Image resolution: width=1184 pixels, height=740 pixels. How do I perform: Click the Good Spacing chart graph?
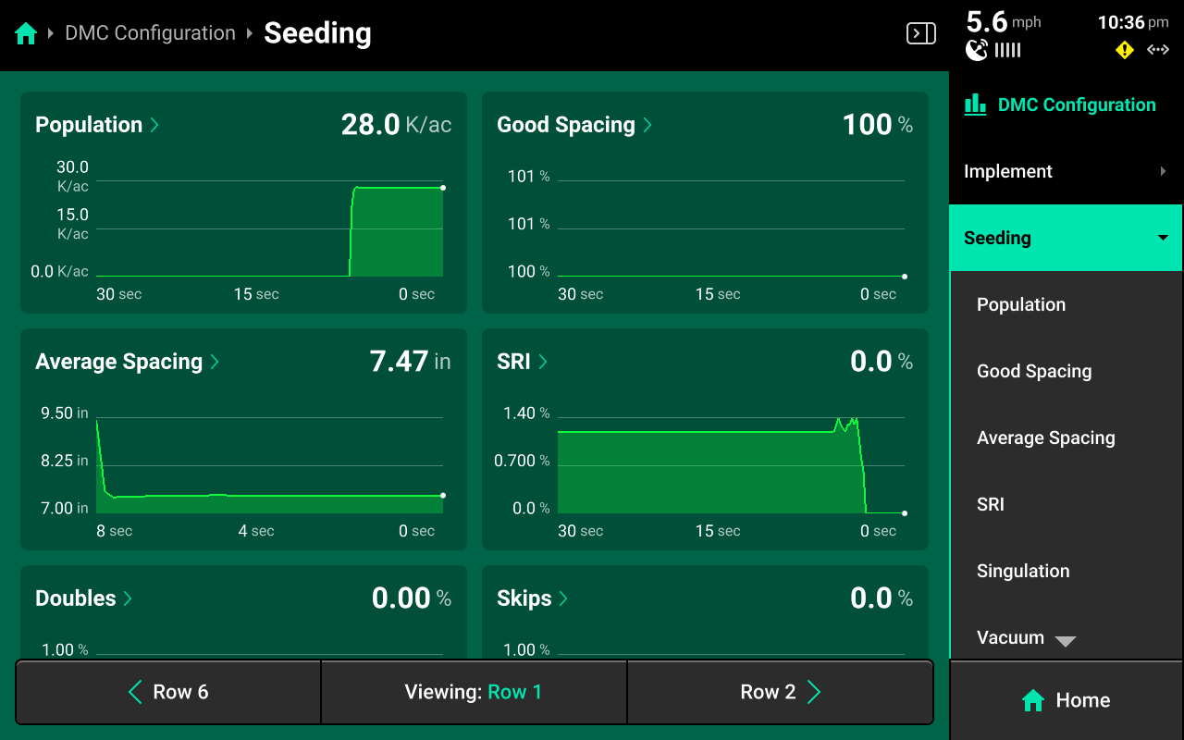731,228
